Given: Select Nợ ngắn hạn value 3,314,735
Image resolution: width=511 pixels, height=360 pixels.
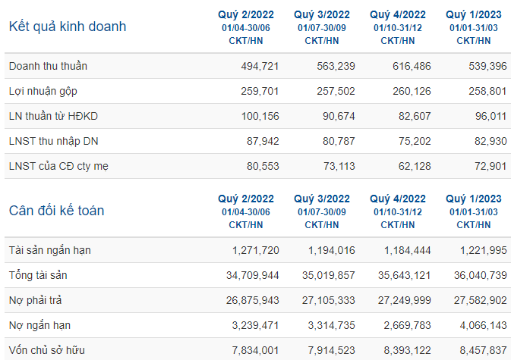Looking at the screenshot, I should [x=332, y=326].
